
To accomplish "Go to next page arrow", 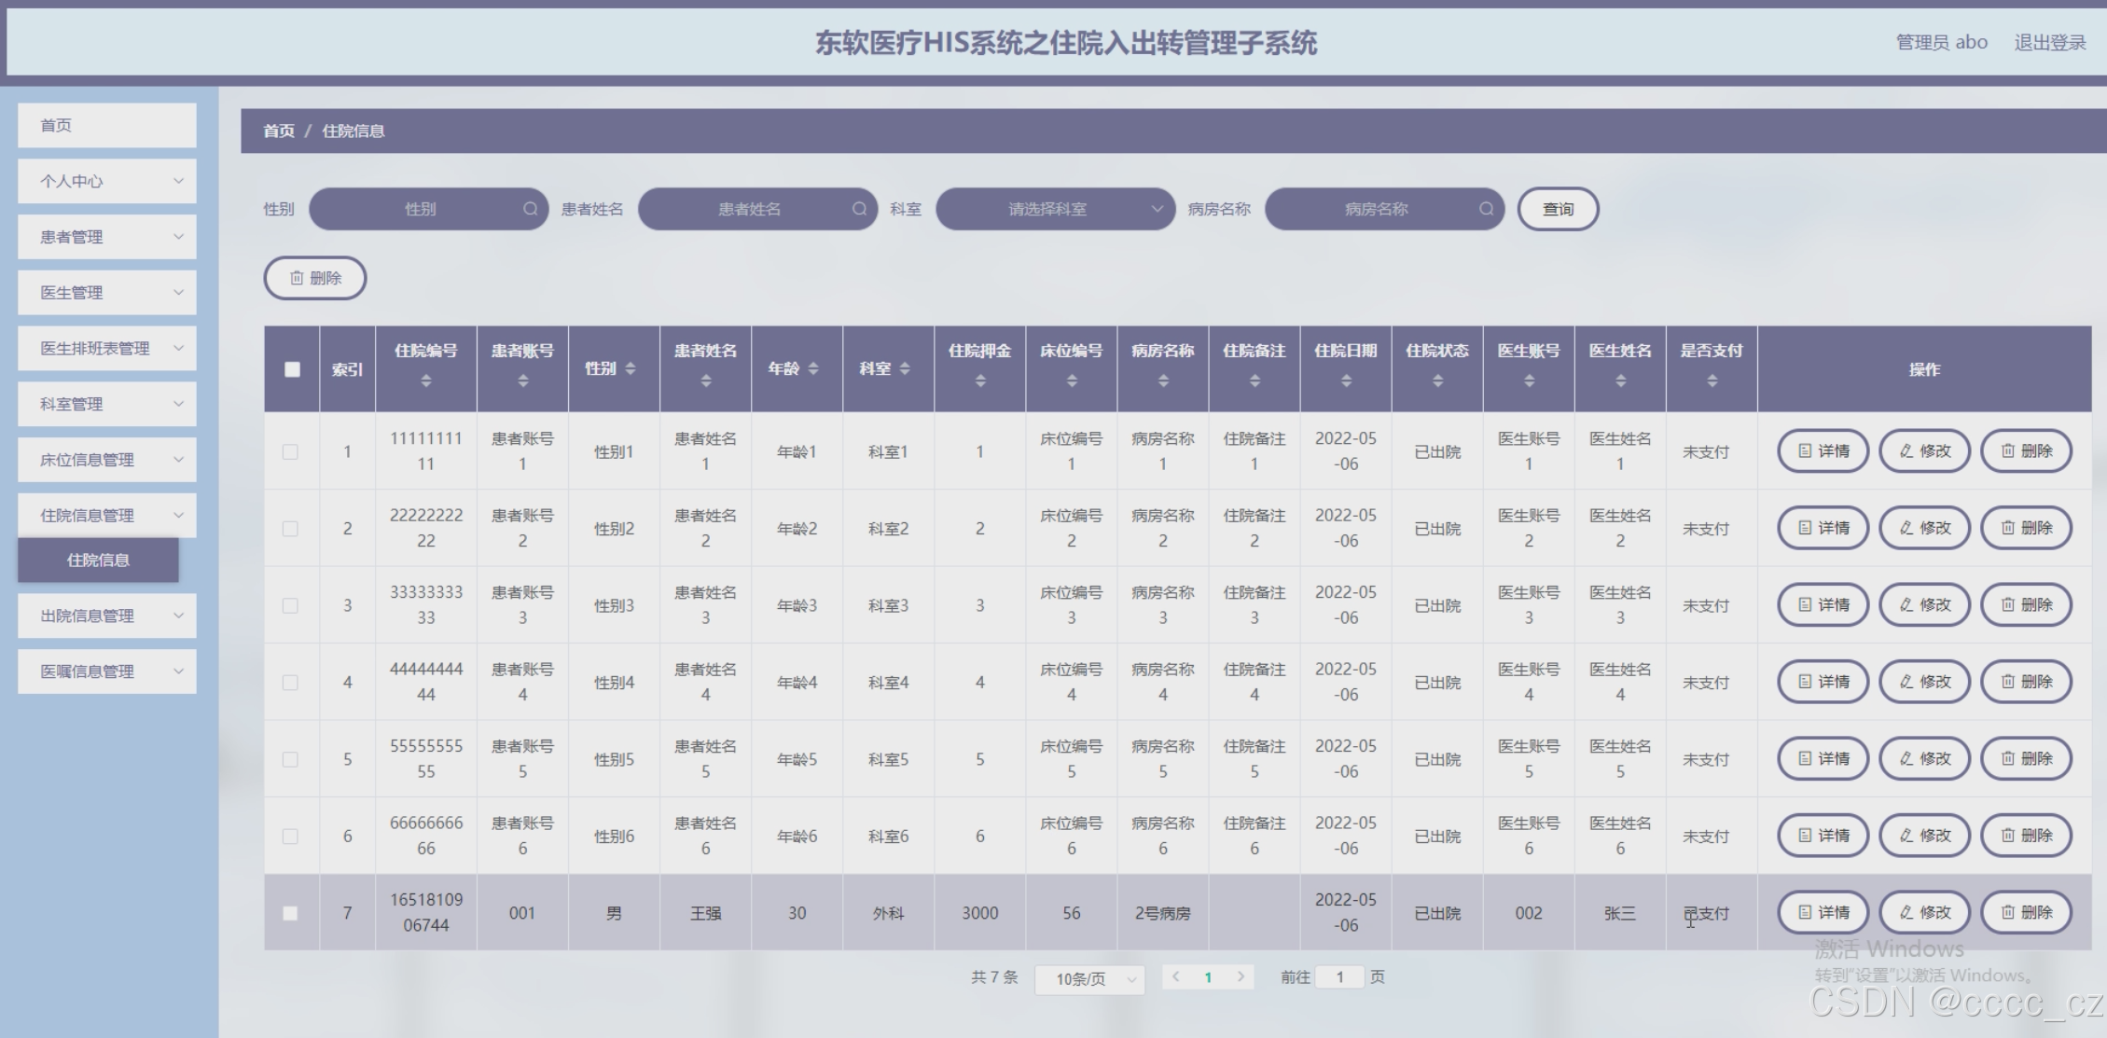I will pos(1241,976).
